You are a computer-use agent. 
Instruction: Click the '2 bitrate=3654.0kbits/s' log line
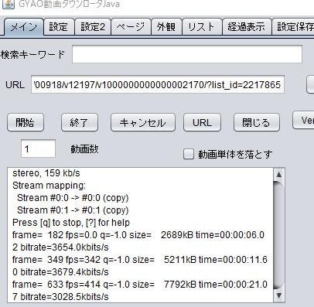(x=60, y=247)
